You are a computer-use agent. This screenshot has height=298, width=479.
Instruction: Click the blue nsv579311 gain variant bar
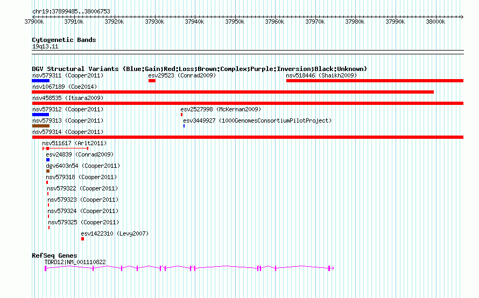(x=40, y=81)
